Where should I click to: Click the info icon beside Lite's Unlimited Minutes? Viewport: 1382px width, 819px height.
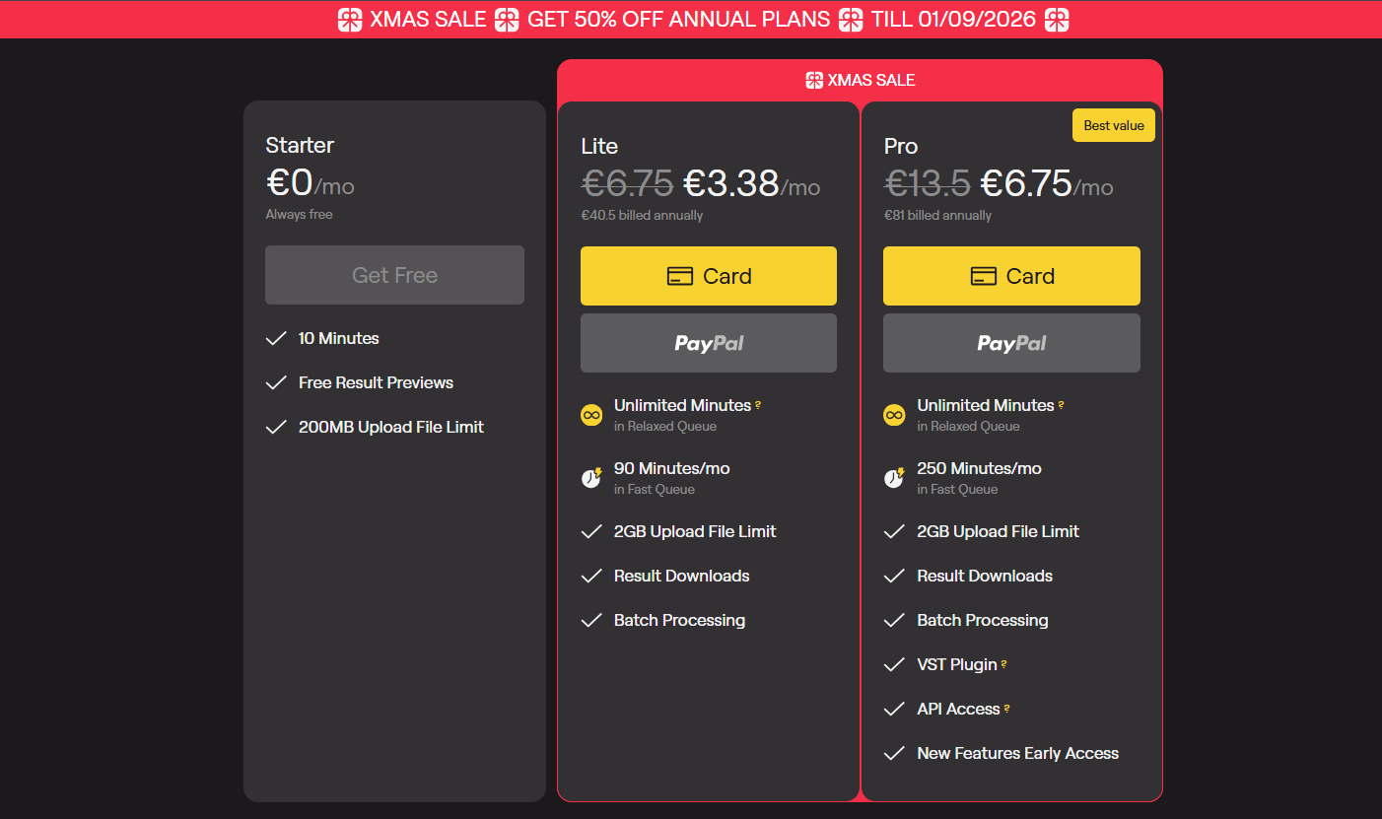click(758, 405)
